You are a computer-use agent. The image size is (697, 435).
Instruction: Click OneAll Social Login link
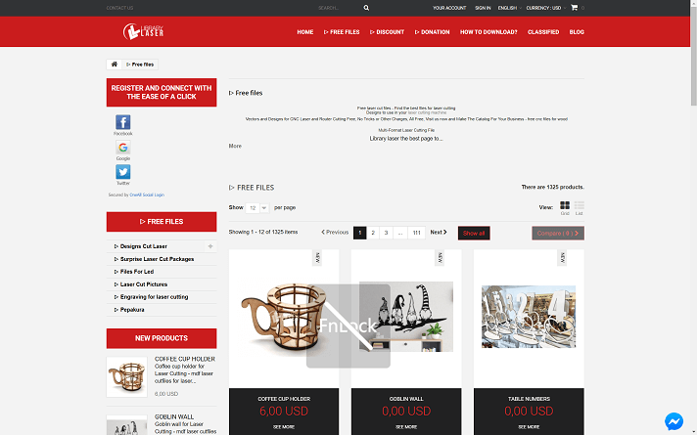pos(147,195)
